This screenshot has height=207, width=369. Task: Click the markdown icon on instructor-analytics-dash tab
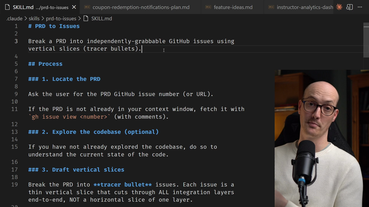click(x=271, y=7)
